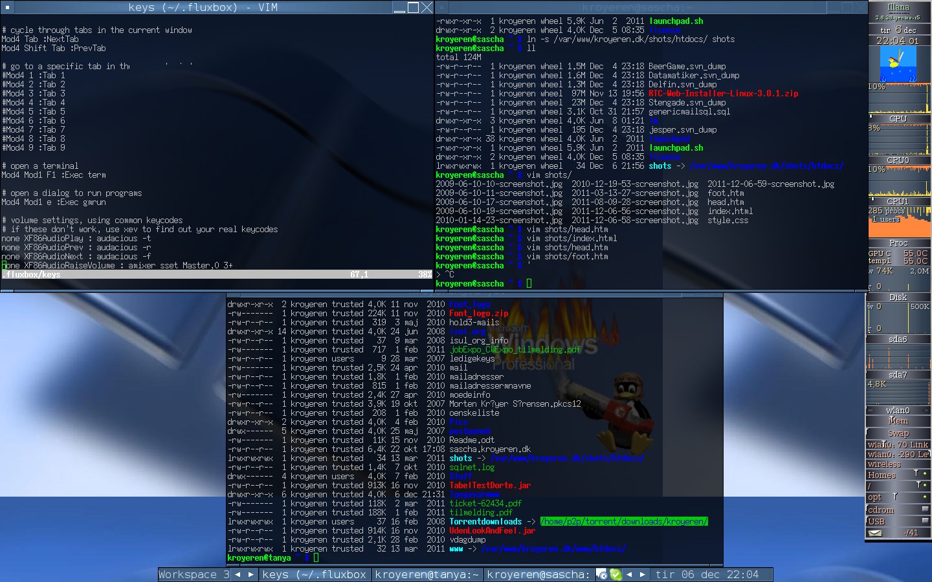Image resolution: width=932 pixels, height=582 pixels.
Task: Switch to previous workspace with left arrow
Action: point(238,574)
